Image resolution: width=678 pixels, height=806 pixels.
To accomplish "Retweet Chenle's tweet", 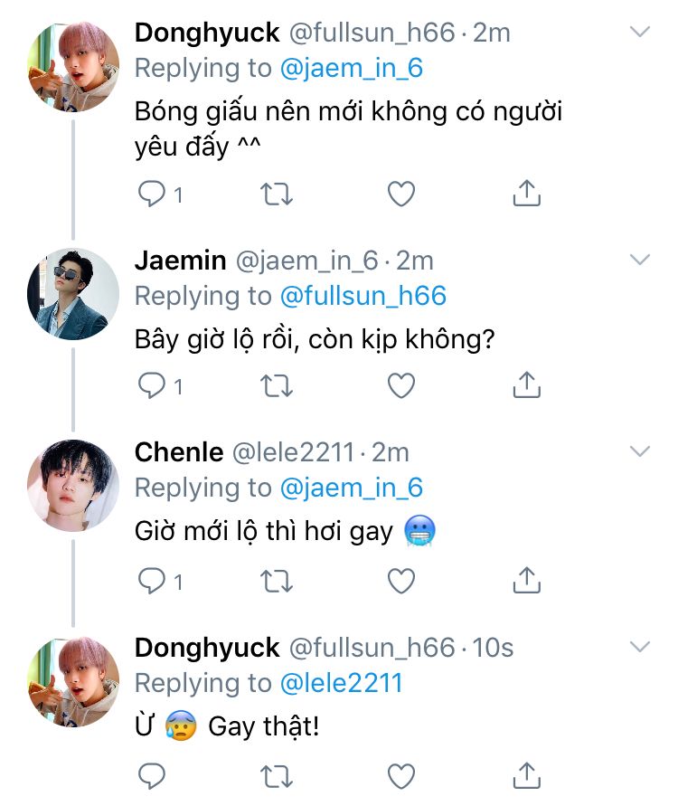I will [276, 580].
